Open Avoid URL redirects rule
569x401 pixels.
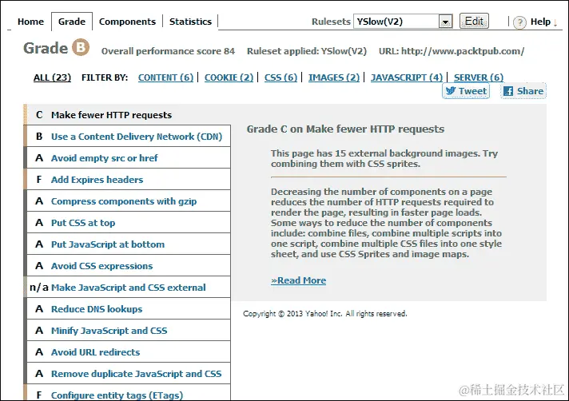[129, 352]
